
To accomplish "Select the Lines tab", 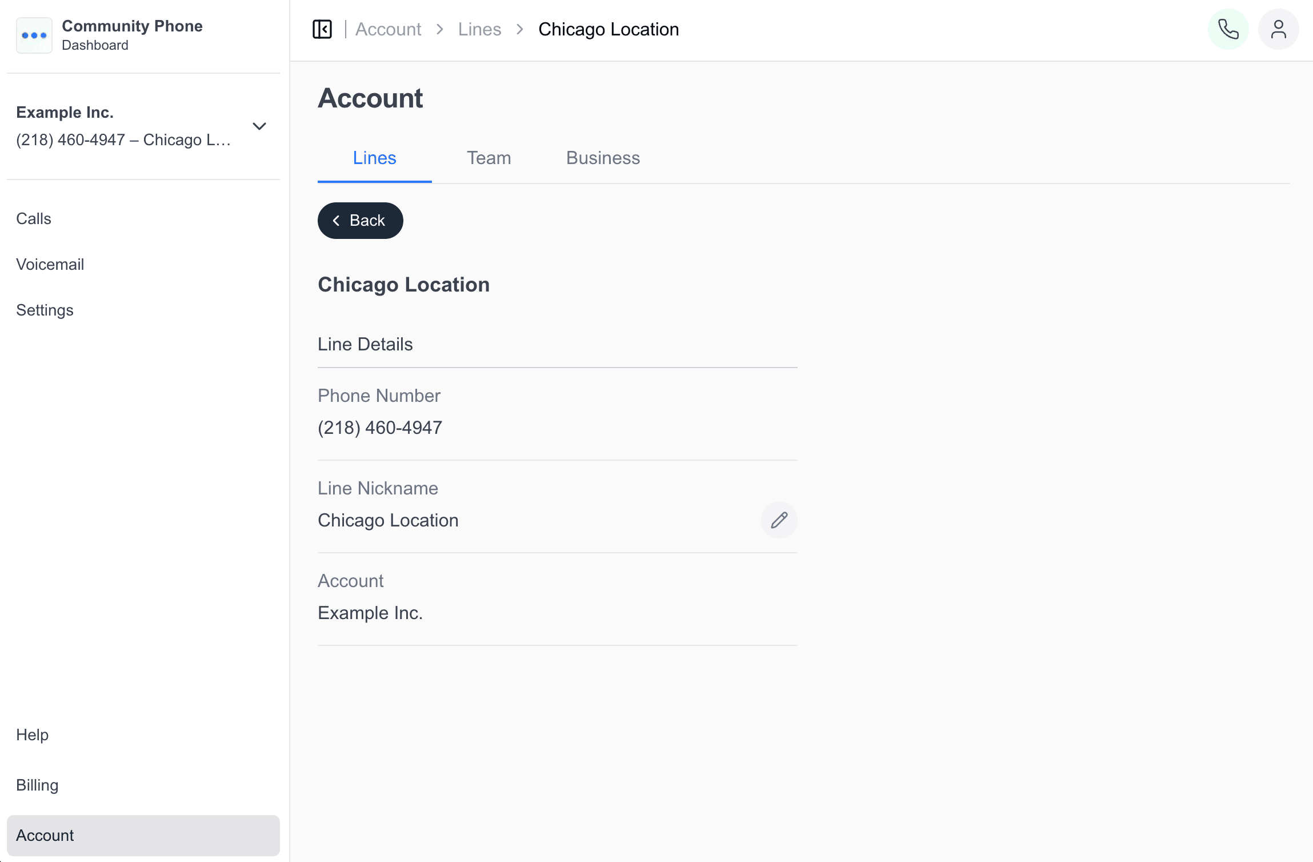I will [374, 158].
